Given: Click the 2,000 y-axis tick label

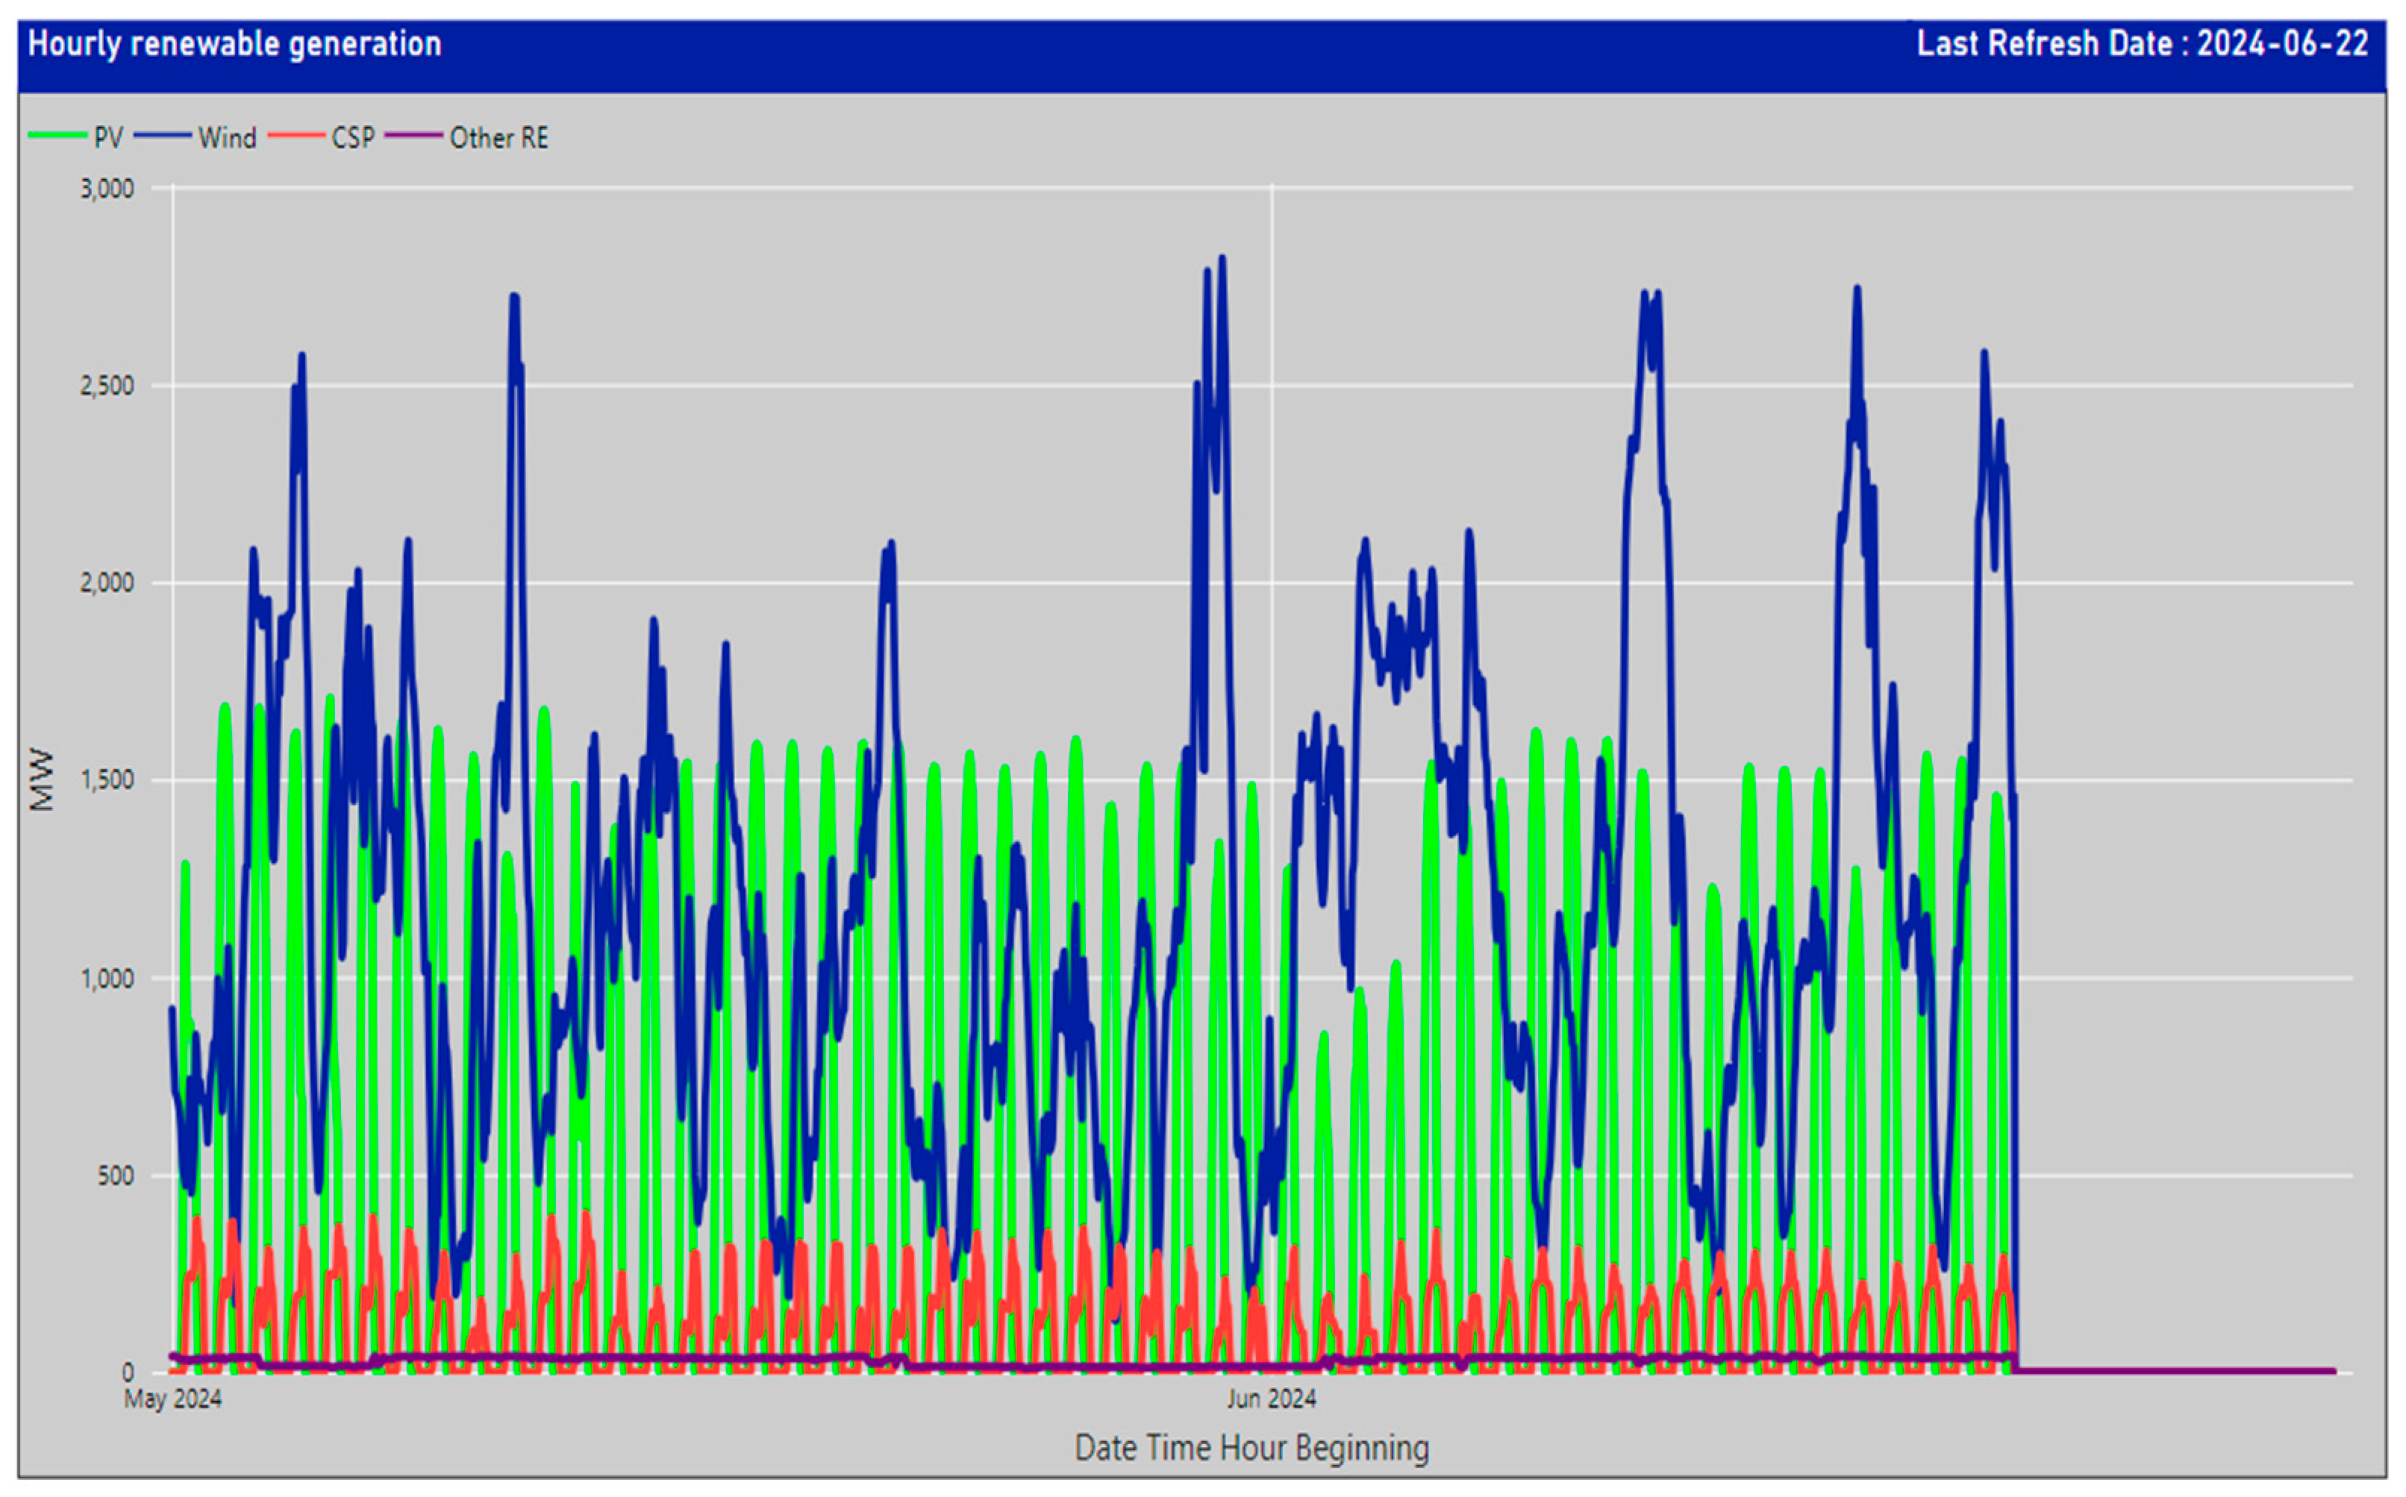Looking at the screenshot, I should click(107, 583).
